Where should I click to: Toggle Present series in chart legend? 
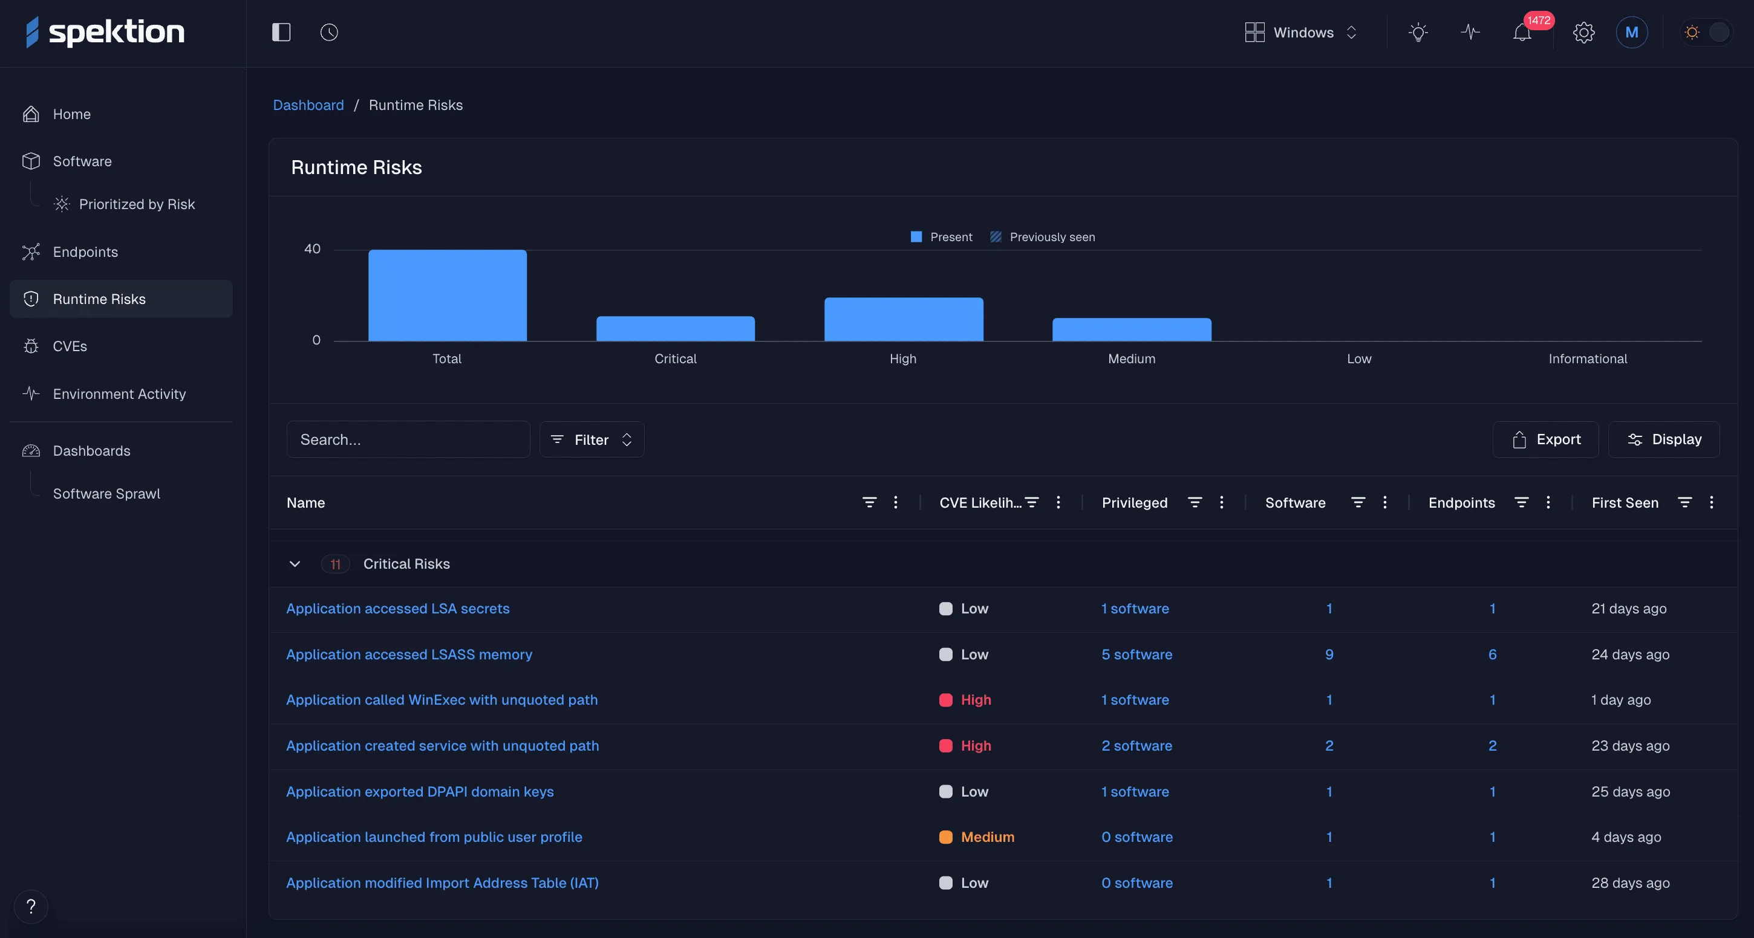[x=942, y=237]
